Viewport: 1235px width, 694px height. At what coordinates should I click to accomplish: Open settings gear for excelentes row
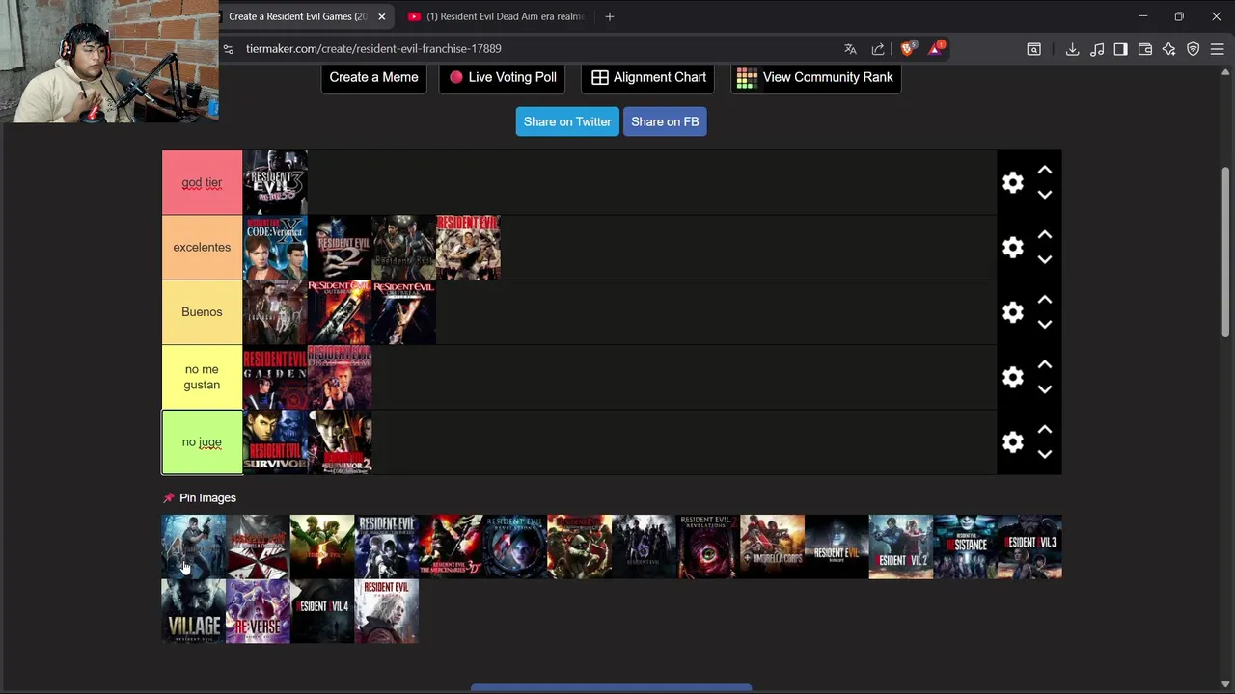click(x=1012, y=248)
